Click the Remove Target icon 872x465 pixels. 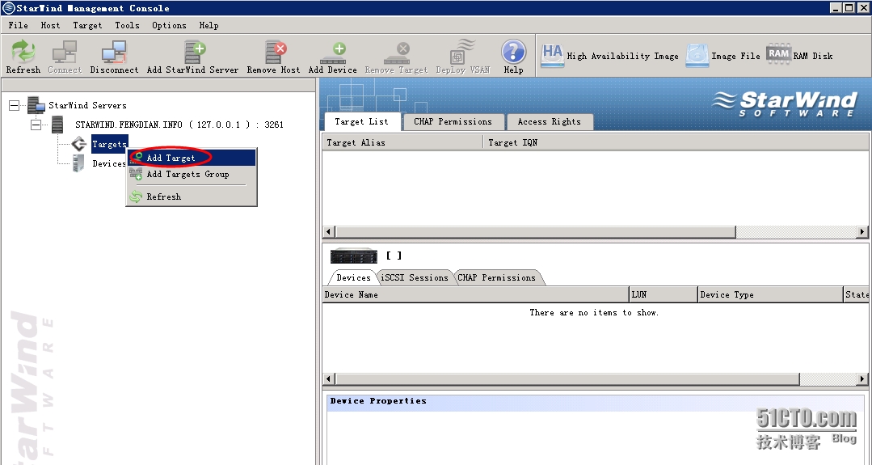(x=397, y=53)
